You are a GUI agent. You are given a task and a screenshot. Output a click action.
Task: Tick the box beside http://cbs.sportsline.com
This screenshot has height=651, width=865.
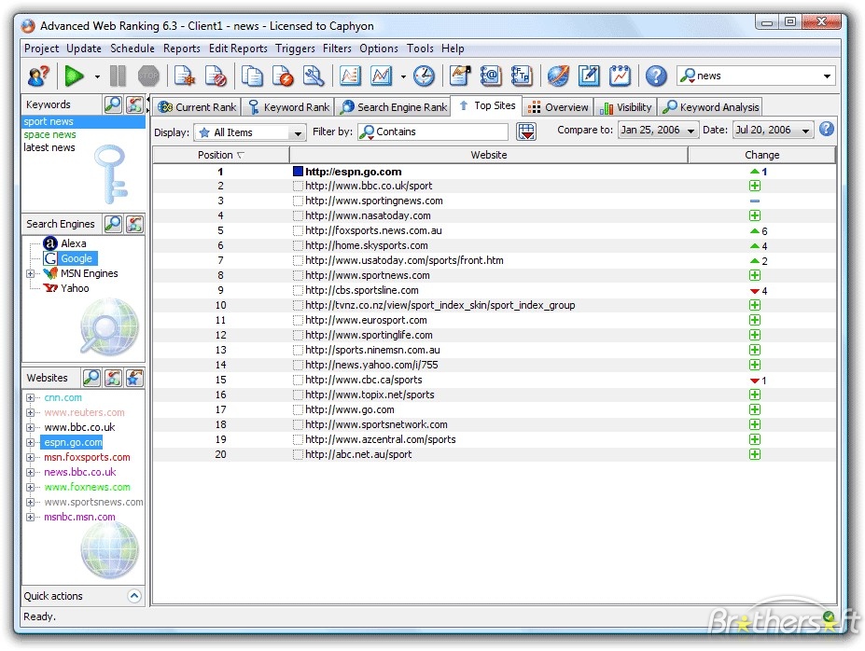click(x=298, y=290)
